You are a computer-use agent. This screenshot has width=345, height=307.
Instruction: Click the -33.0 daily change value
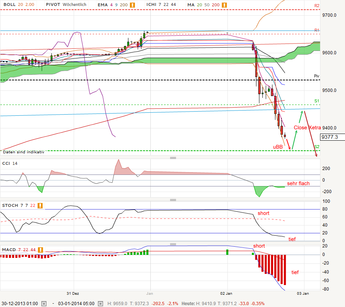click(x=244, y=304)
